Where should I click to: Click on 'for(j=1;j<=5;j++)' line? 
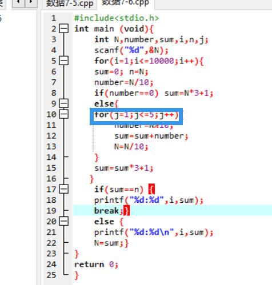coord(137,115)
